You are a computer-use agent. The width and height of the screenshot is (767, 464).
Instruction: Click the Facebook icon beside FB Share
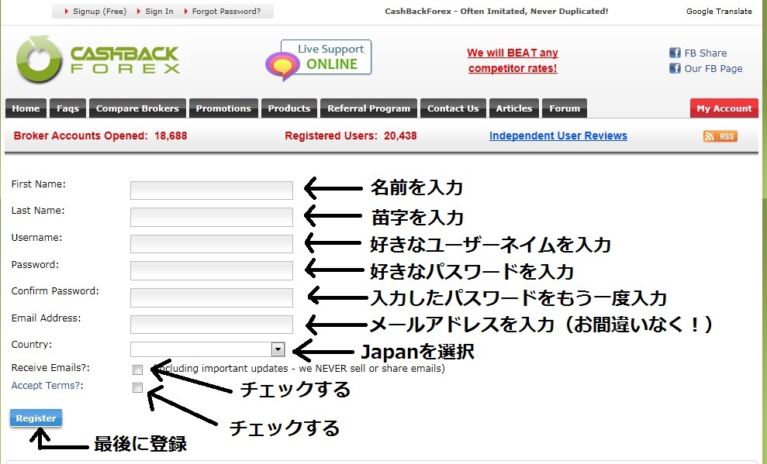(675, 53)
